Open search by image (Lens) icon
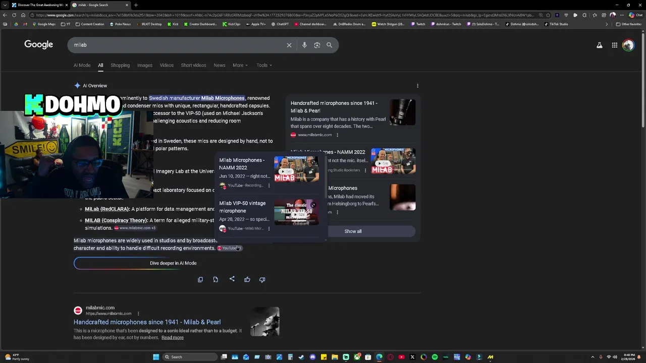Image resolution: width=646 pixels, height=363 pixels. (x=317, y=45)
